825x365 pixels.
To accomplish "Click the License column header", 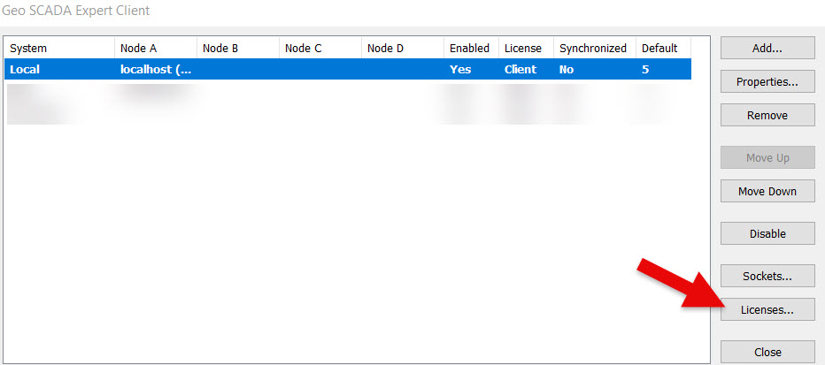I will pyautogui.click(x=526, y=49).
